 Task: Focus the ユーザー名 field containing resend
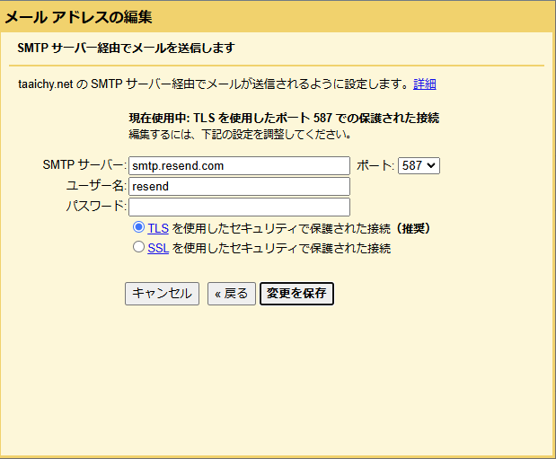pyautogui.click(x=239, y=187)
